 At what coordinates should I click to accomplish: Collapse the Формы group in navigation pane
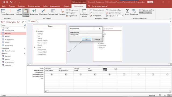click(24, 54)
